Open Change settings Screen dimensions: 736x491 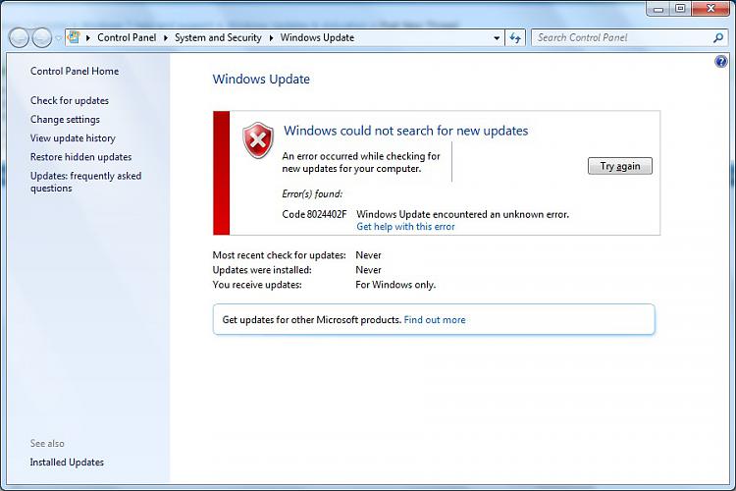pos(65,120)
